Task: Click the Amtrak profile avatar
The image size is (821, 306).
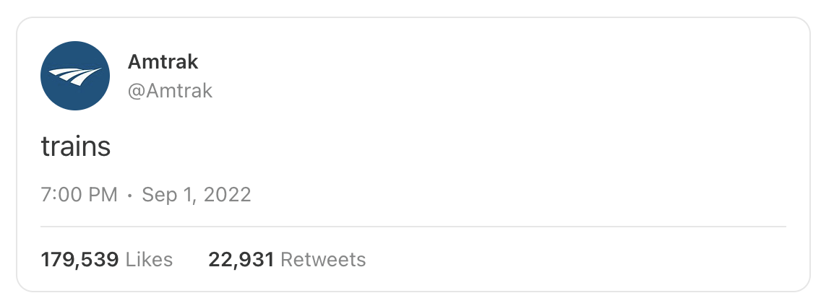Action: pos(75,76)
